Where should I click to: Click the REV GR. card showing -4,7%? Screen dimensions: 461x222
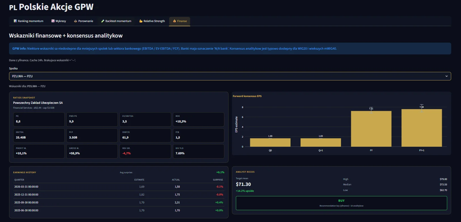pyautogui.click(x=145, y=151)
